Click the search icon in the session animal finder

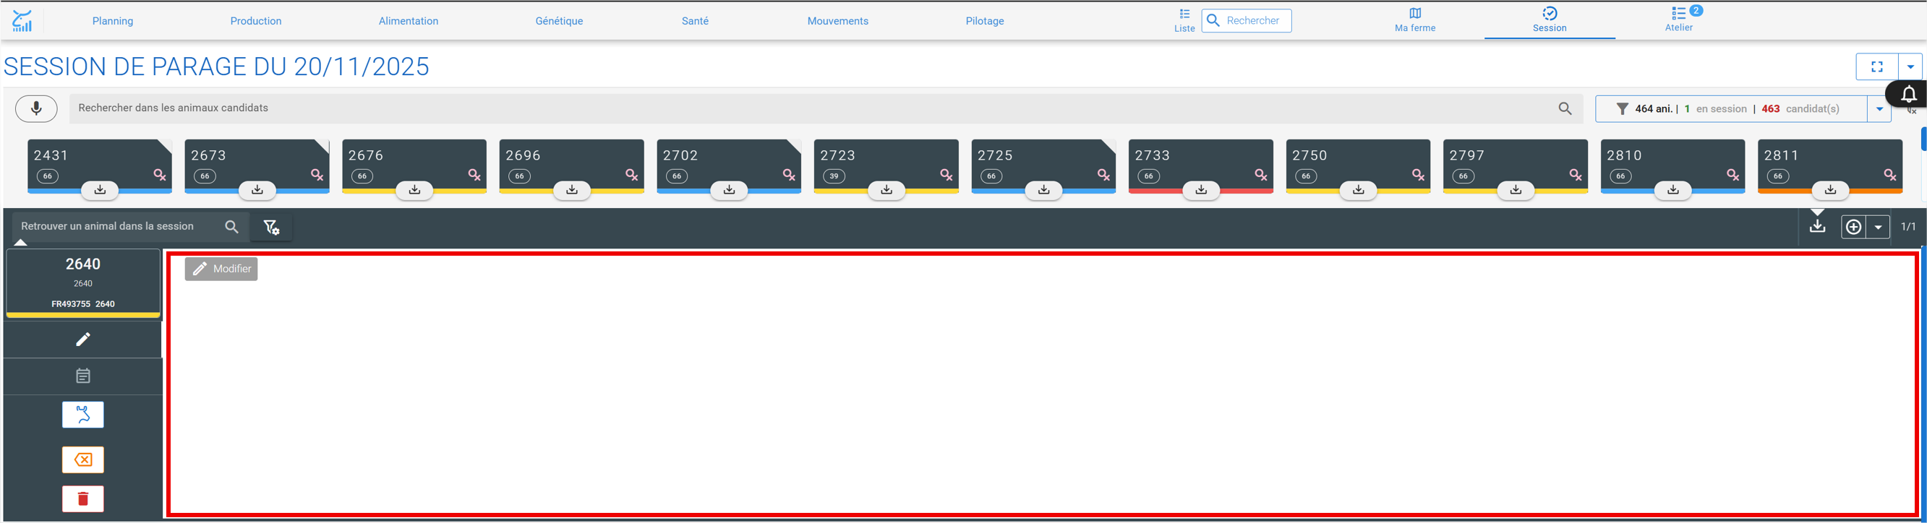click(232, 226)
